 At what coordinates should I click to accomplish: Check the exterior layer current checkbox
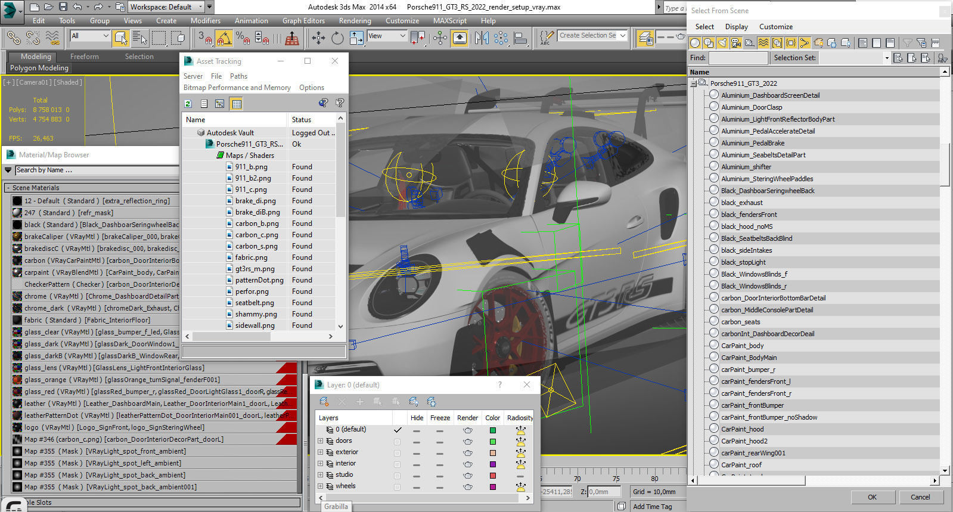397,453
